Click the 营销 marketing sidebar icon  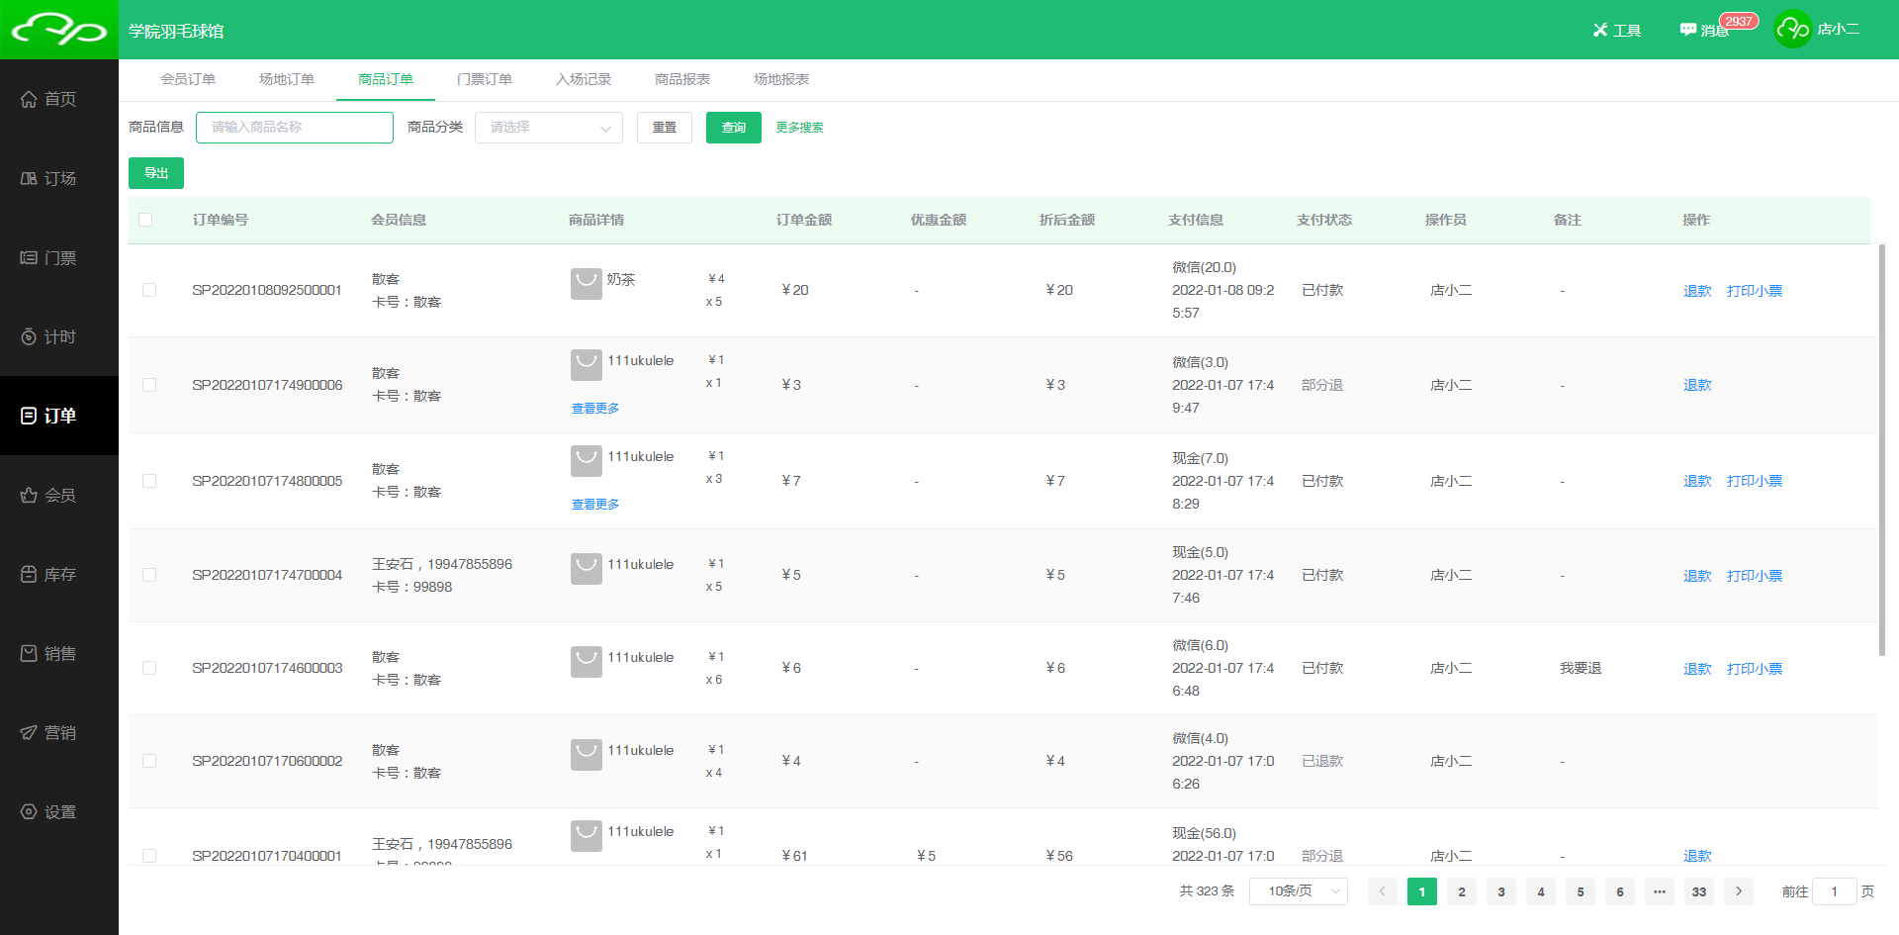30,732
